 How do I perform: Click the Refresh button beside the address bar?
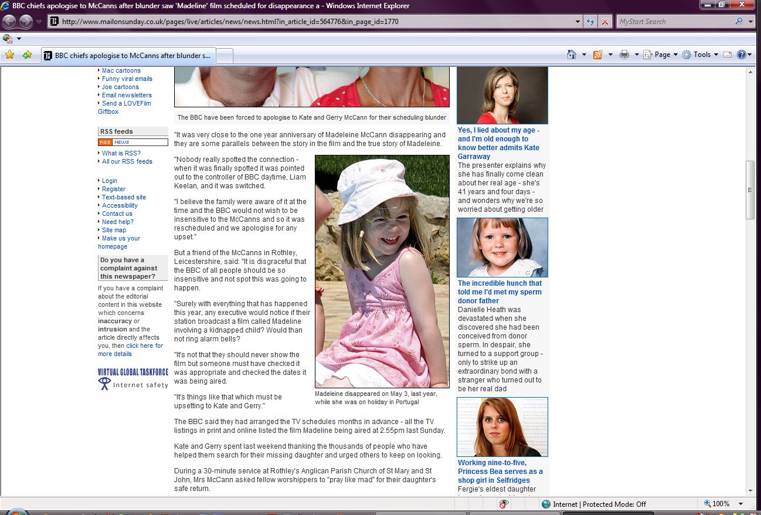591,22
